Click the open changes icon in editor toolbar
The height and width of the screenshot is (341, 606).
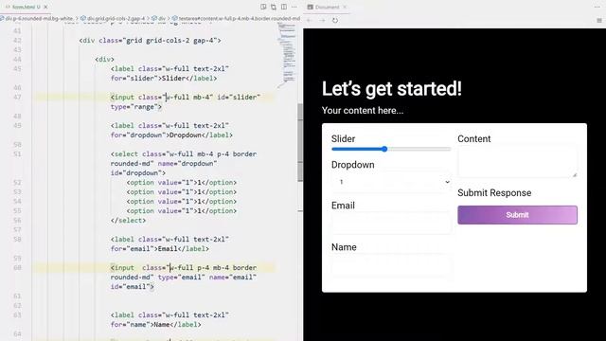(x=274, y=7)
